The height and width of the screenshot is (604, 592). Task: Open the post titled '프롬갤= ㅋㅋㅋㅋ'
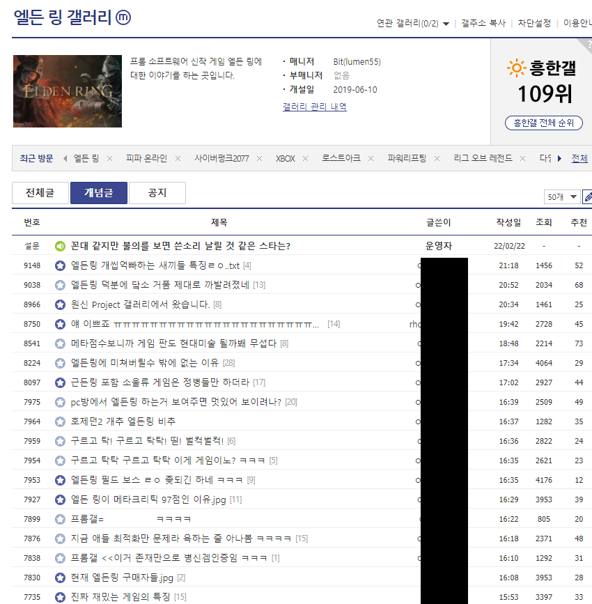coord(131,519)
